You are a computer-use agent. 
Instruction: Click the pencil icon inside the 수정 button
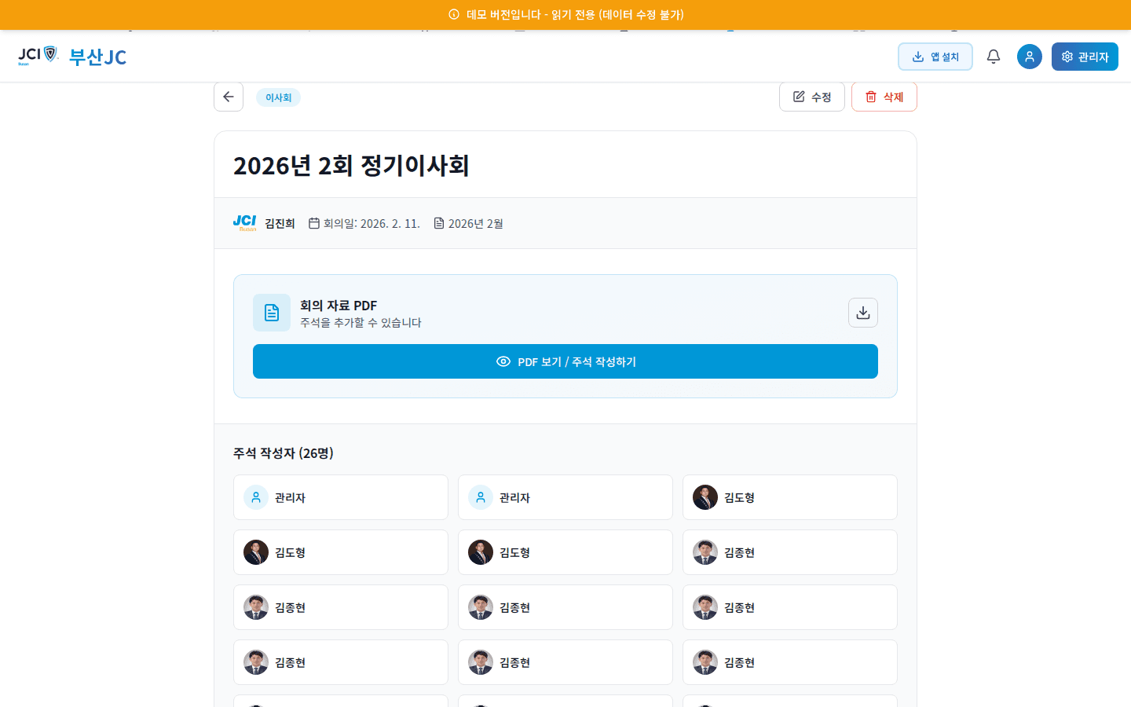799,96
